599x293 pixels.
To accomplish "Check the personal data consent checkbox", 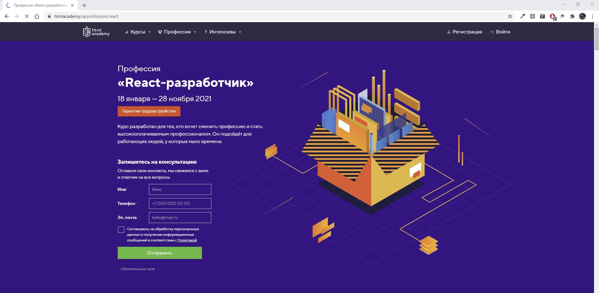I will click(121, 230).
